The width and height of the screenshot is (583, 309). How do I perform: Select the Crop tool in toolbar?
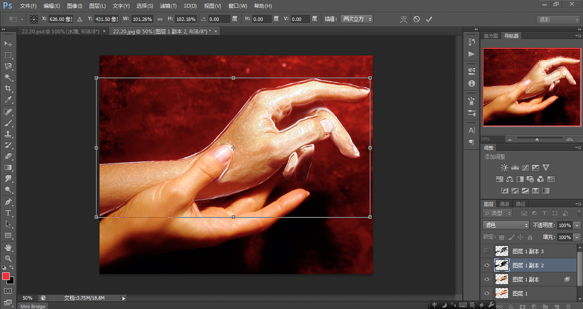tap(8, 89)
